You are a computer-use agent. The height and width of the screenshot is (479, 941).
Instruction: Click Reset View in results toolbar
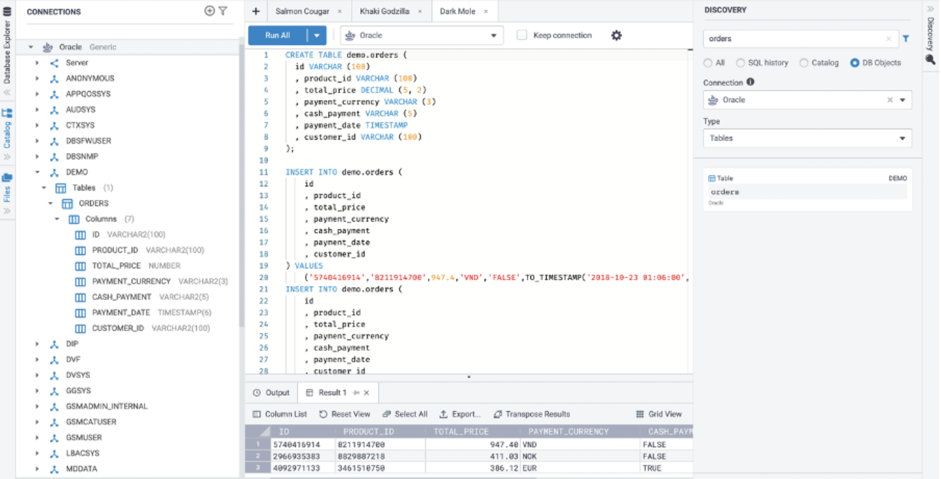tap(344, 414)
